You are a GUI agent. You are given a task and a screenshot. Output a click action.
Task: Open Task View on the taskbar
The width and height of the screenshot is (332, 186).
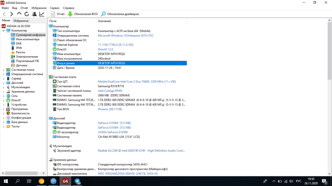[x=29, y=181]
